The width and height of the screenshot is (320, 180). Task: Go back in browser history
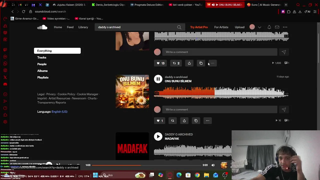[x=12, y=11]
